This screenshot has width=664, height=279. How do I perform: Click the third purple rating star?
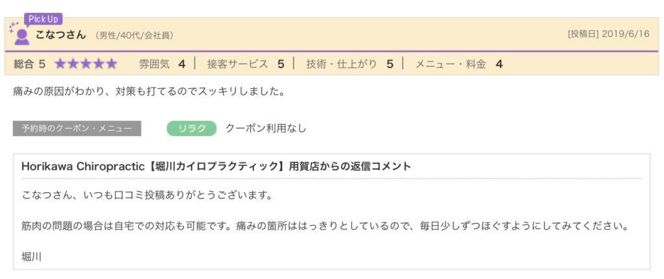86,64
